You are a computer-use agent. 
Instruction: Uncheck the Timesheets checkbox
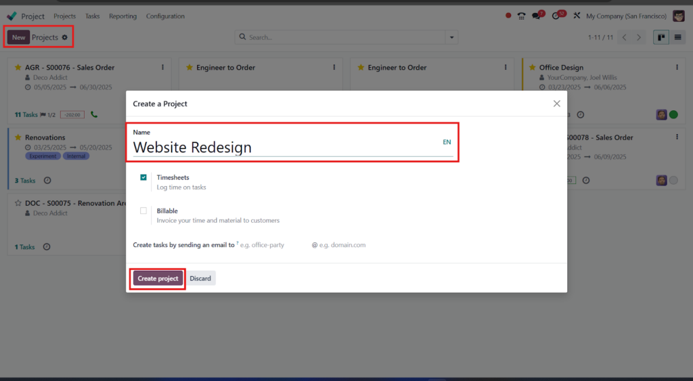pos(143,177)
